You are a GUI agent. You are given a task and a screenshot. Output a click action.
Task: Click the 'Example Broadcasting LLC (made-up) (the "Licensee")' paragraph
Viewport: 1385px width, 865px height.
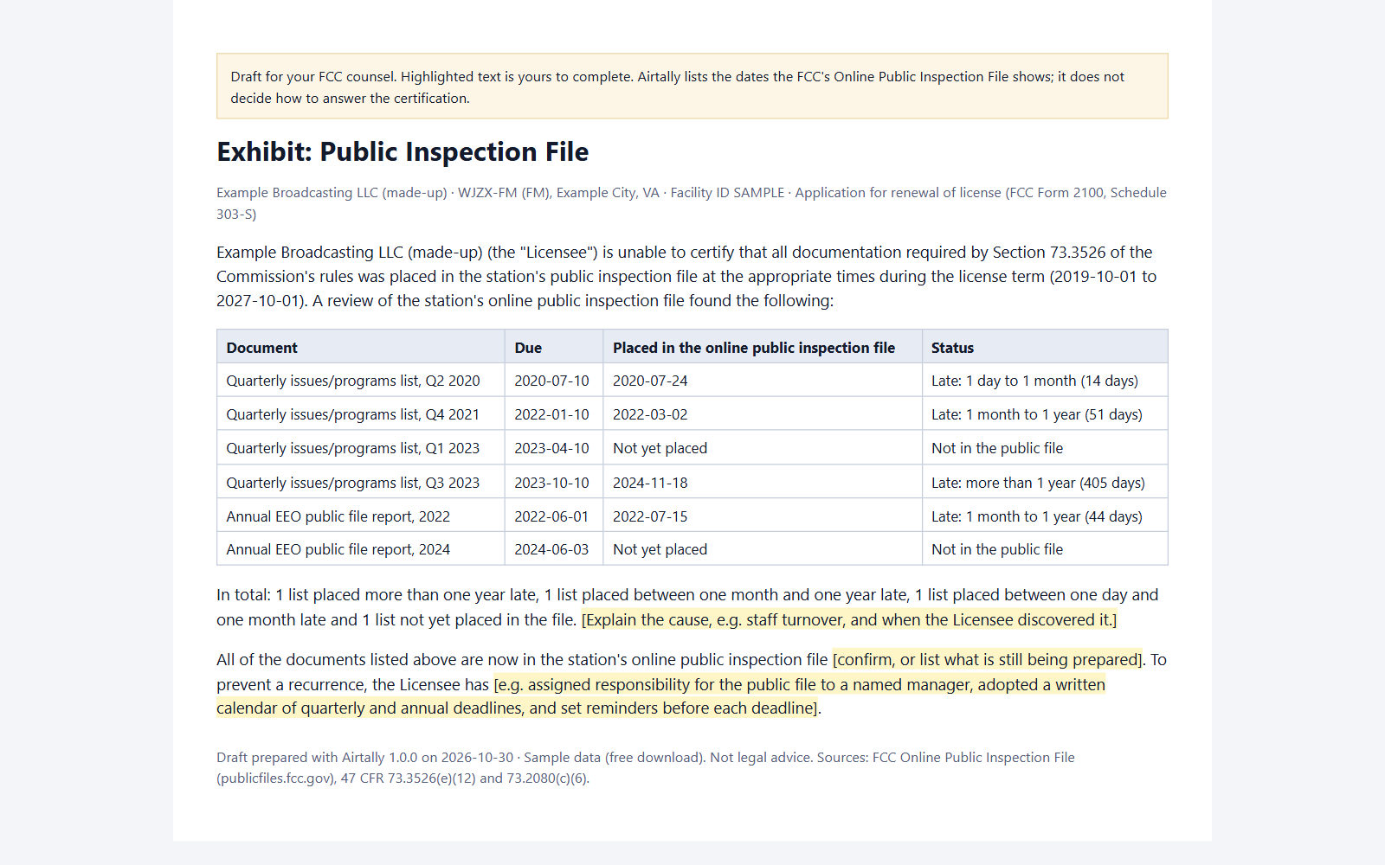coord(686,277)
